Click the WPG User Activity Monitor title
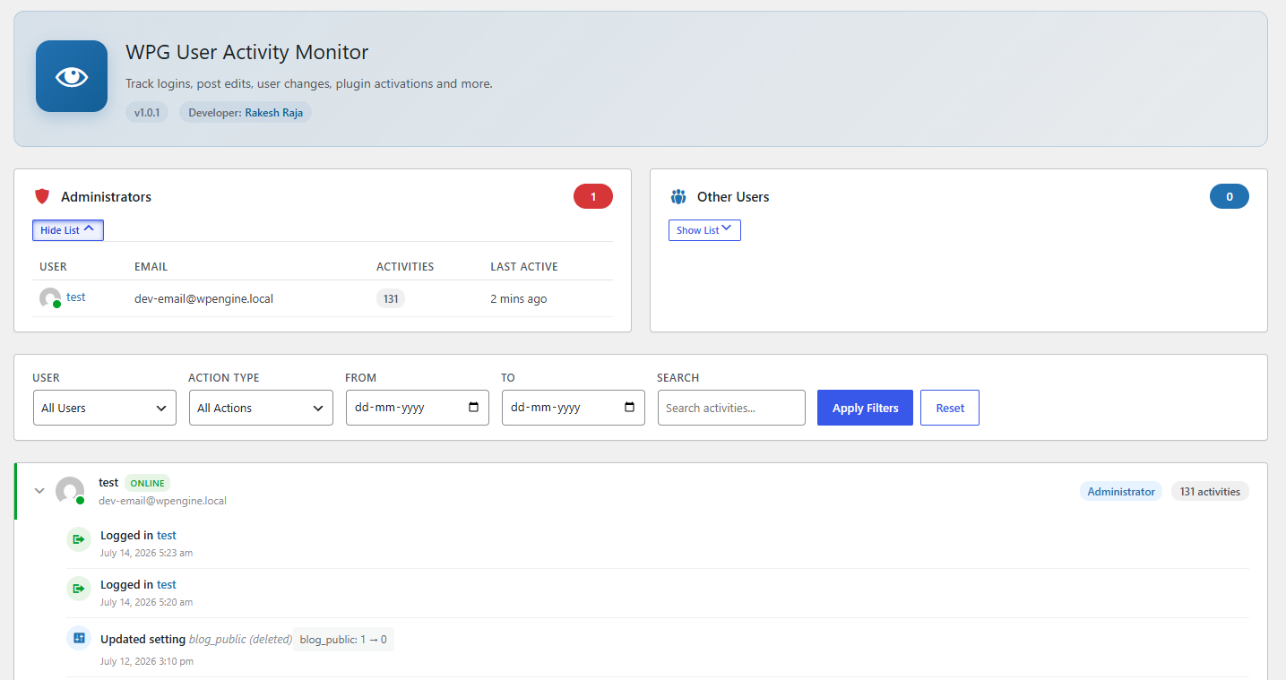 point(246,52)
